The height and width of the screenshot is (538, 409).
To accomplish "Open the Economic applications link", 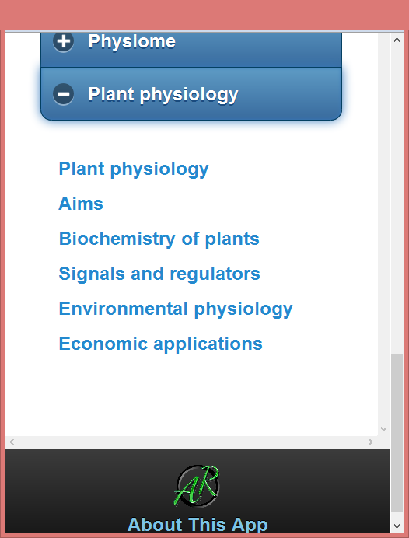I will click(161, 344).
